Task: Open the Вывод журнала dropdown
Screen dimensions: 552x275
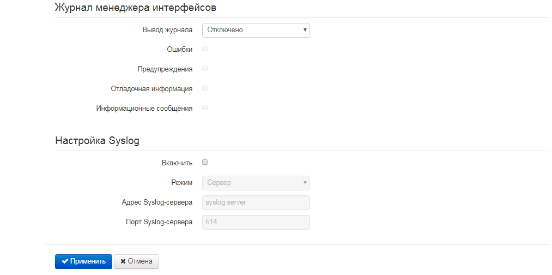Action: click(256, 30)
